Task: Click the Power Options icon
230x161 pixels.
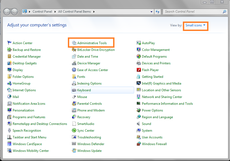Action: (139, 110)
